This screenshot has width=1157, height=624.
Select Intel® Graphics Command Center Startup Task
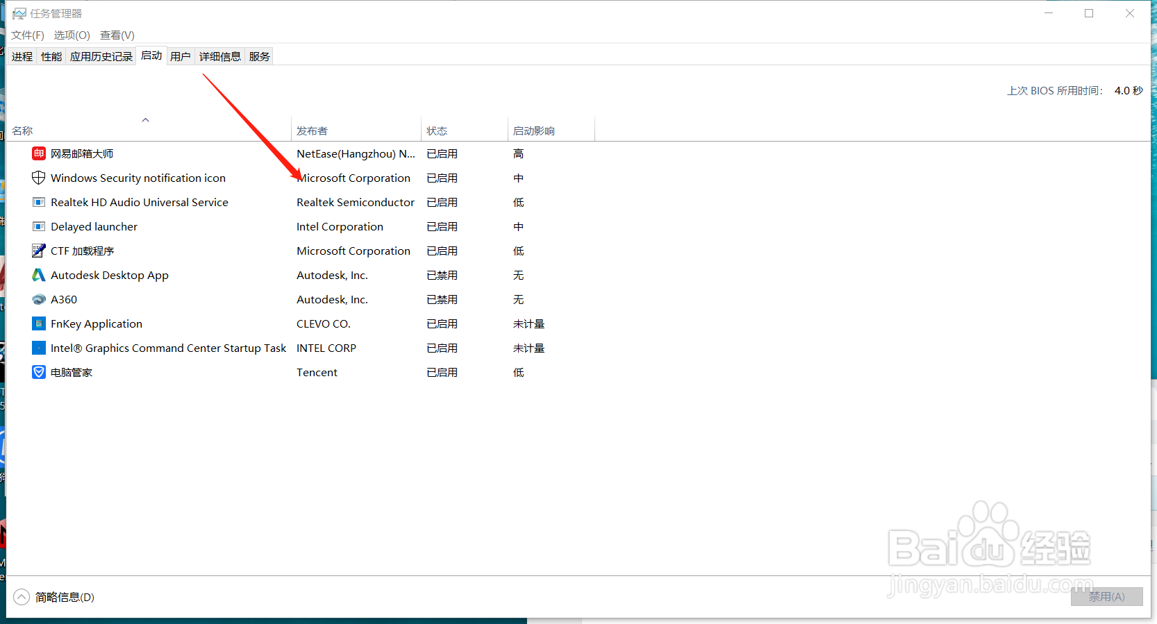(x=168, y=348)
